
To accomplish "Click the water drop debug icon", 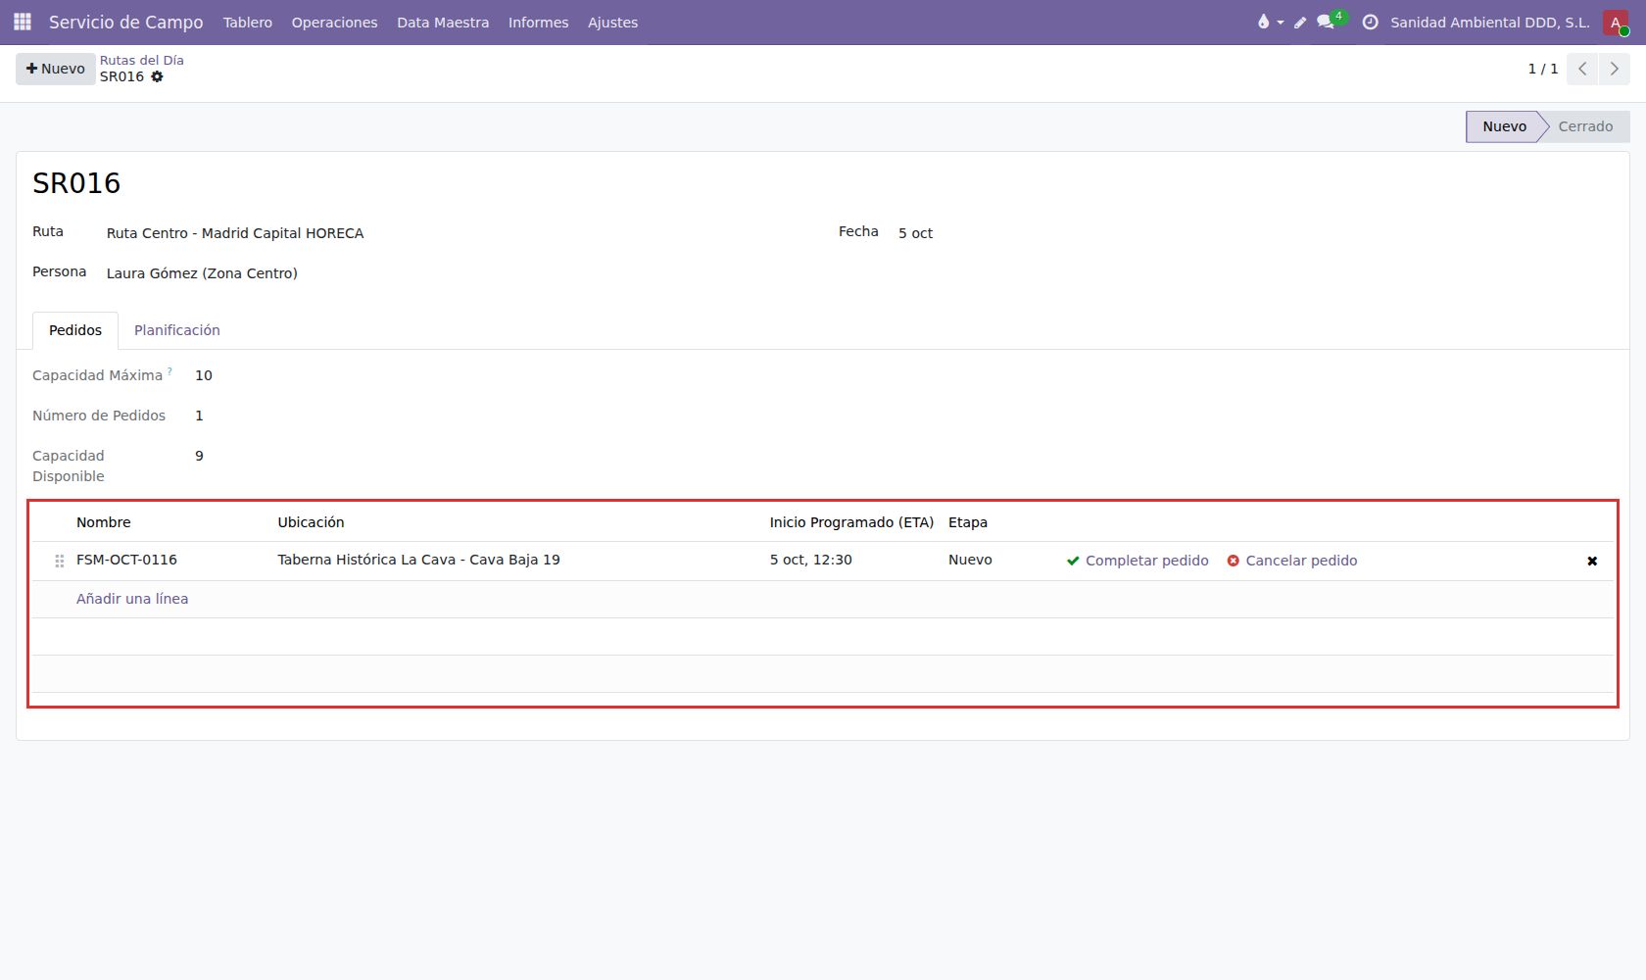I will pos(1263,22).
